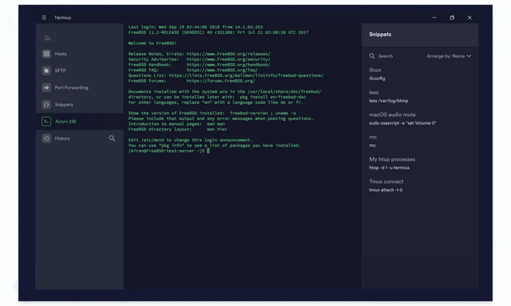Open Snippets in the sidebar
511x306 pixels.
[x=79, y=105]
